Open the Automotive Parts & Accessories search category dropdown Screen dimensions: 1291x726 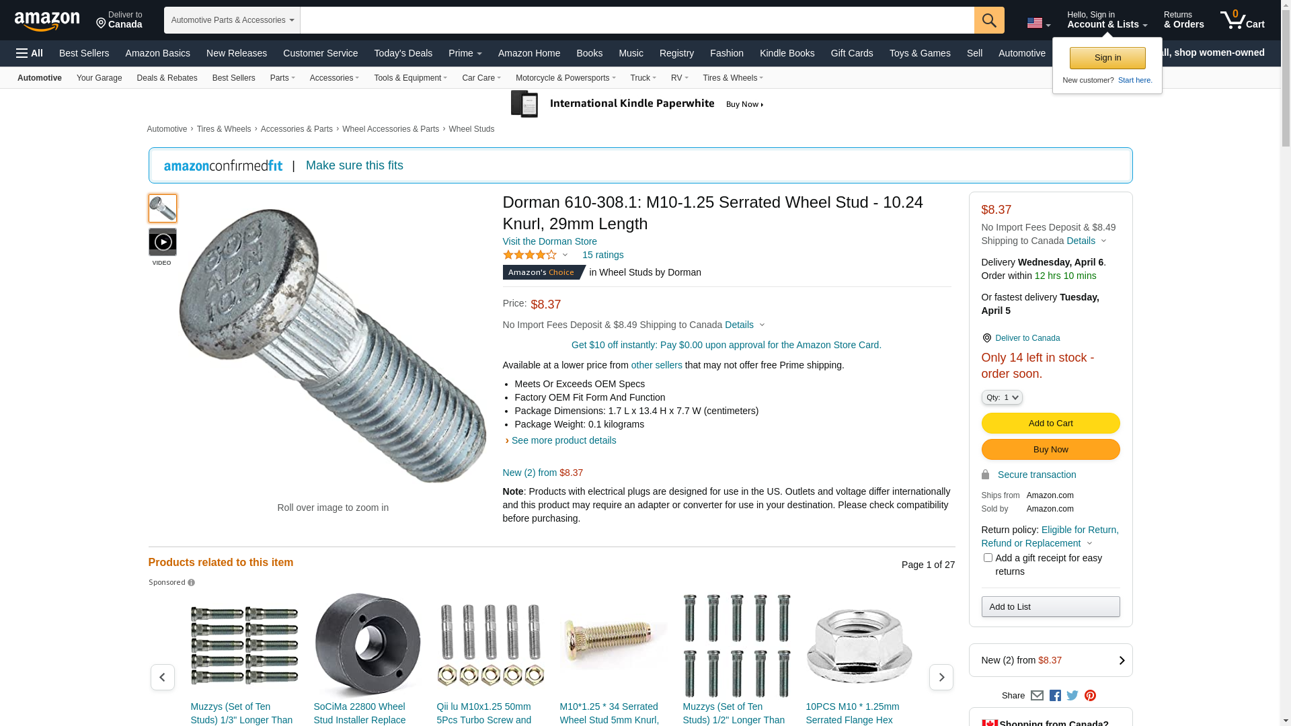click(232, 20)
